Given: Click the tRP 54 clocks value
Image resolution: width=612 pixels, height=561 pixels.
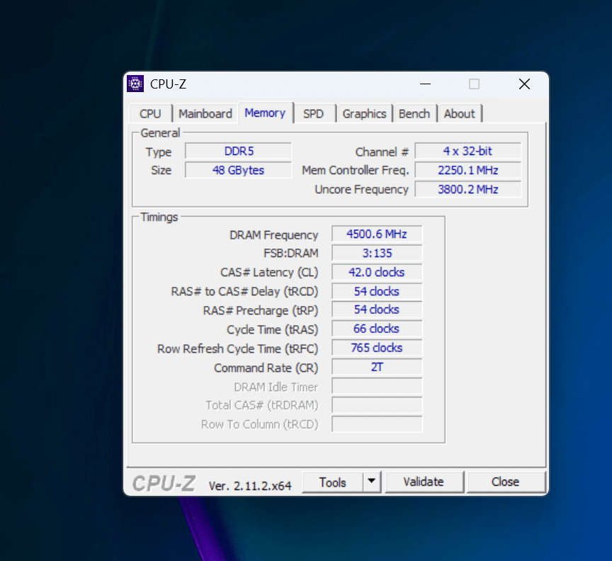Looking at the screenshot, I should (377, 310).
